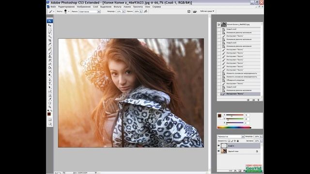Open the layer fill slider arrow
Screen dimensions: 310x174
[x=261, y=141]
